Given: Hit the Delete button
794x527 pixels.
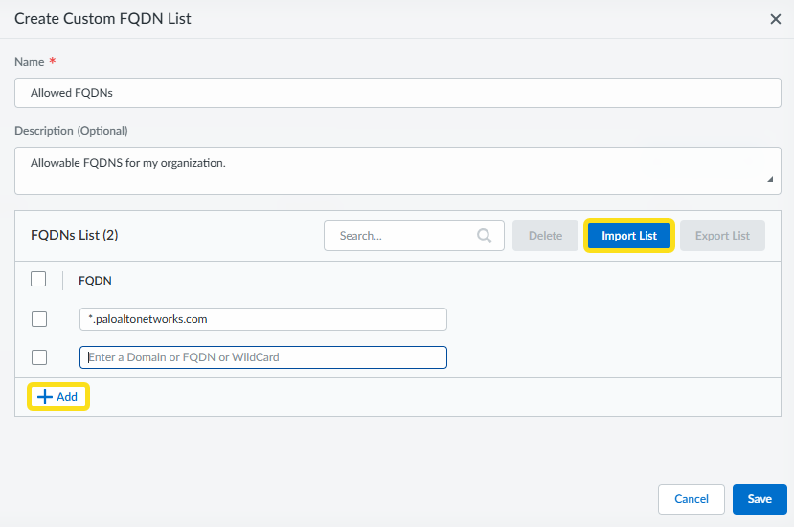Looking at the screenshot, I should [545, 236].
